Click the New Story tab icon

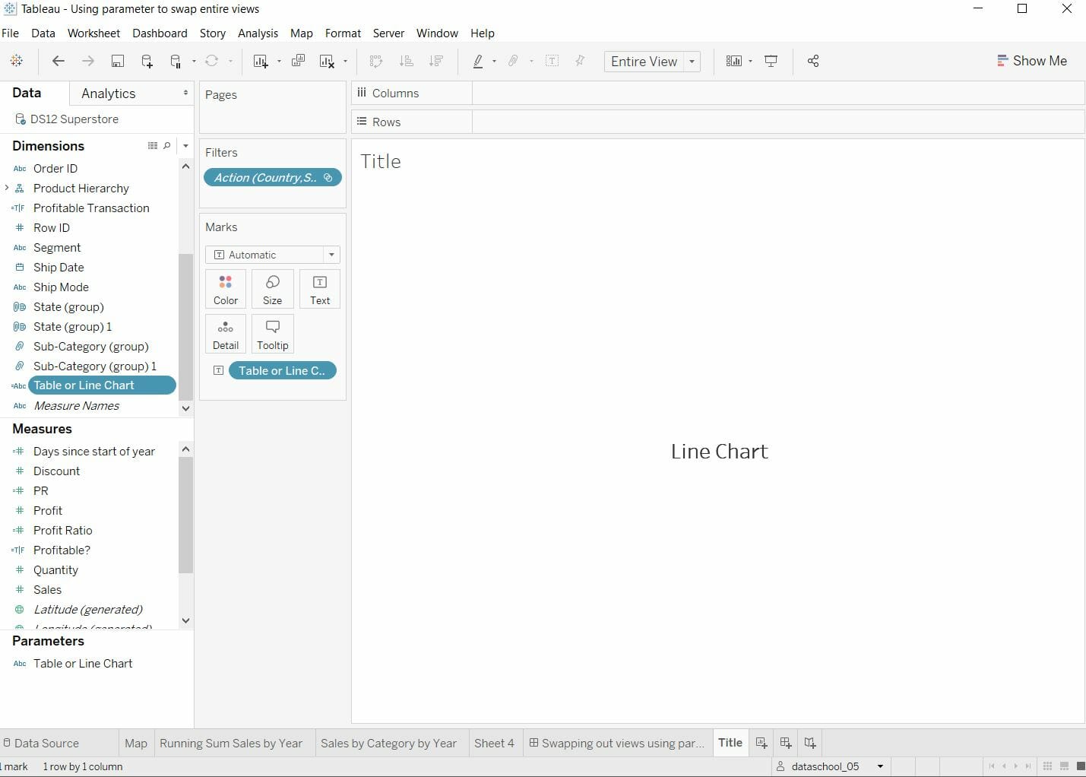click(810, 743)
